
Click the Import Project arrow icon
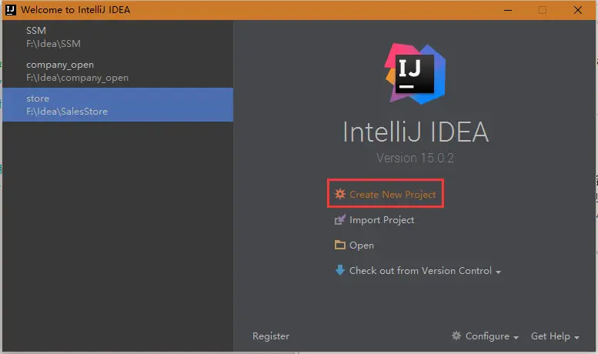point(340,220)
